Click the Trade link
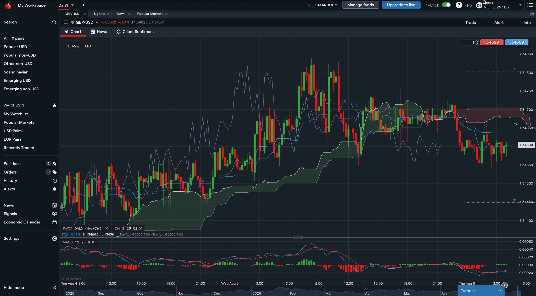The height and width of the screenshot is (296, 536). 471,22
